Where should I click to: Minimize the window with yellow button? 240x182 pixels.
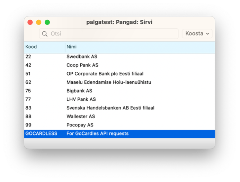coord(38,22)
